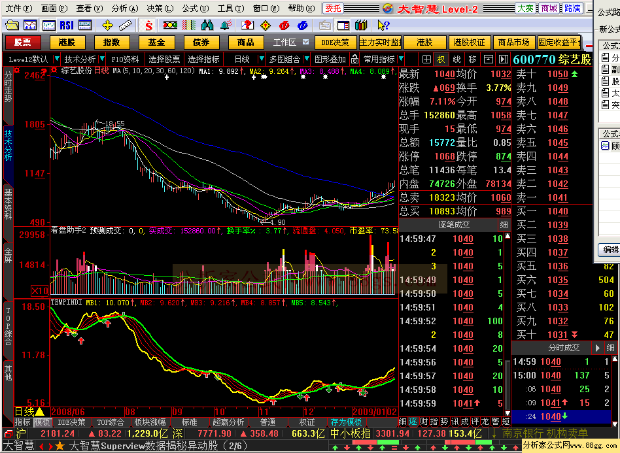Switch to the DDE决策 bottom tab
Viewport: 620px width, 453px height.
pos(71,422)
